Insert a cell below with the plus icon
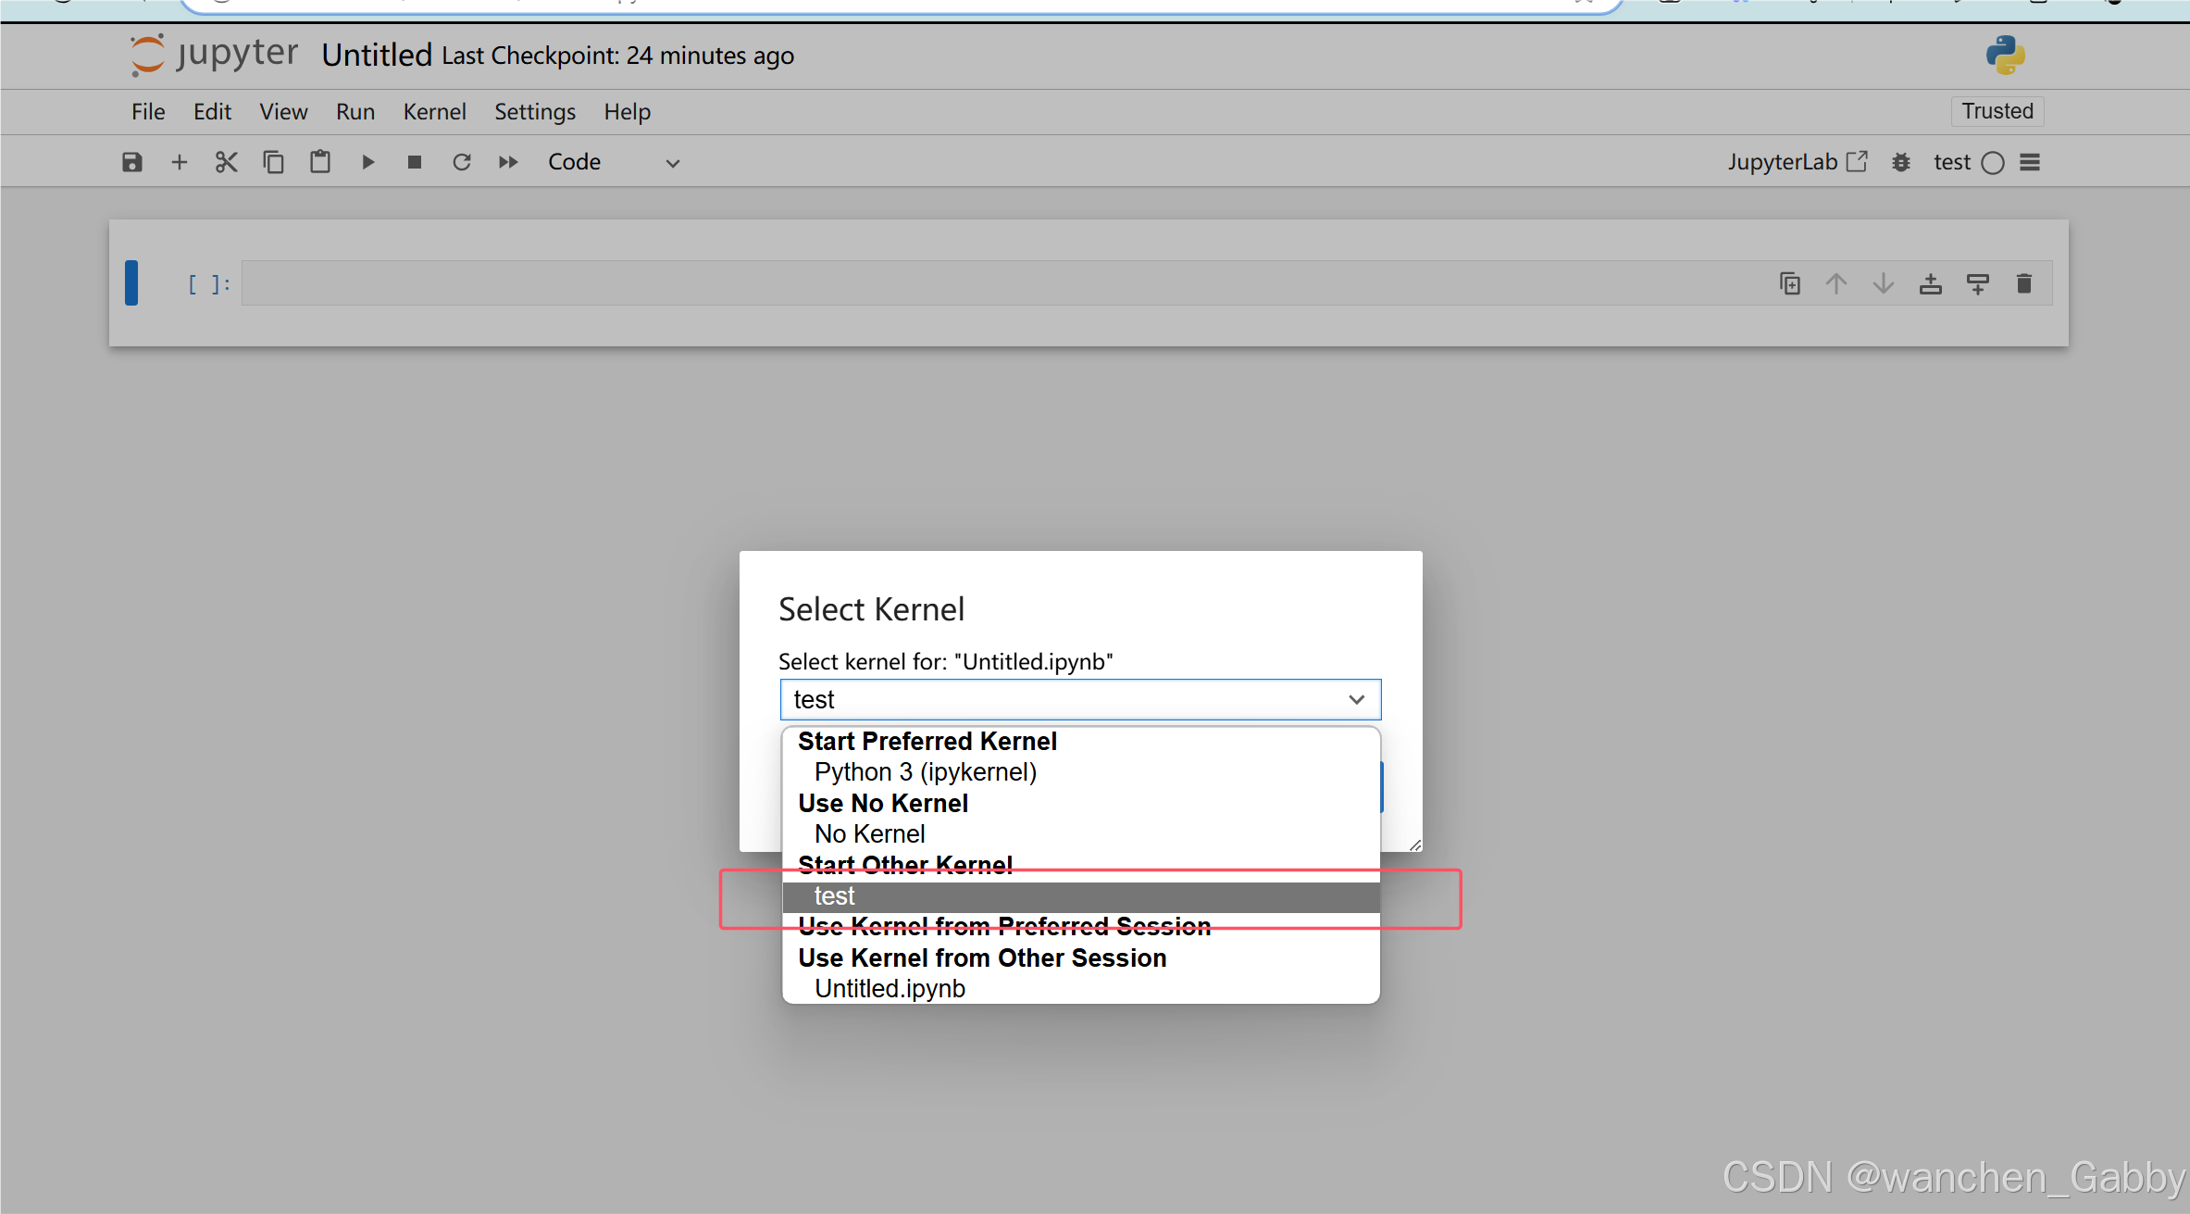2190x1214 pixels. pyautogui.click(x=180, y=162)
